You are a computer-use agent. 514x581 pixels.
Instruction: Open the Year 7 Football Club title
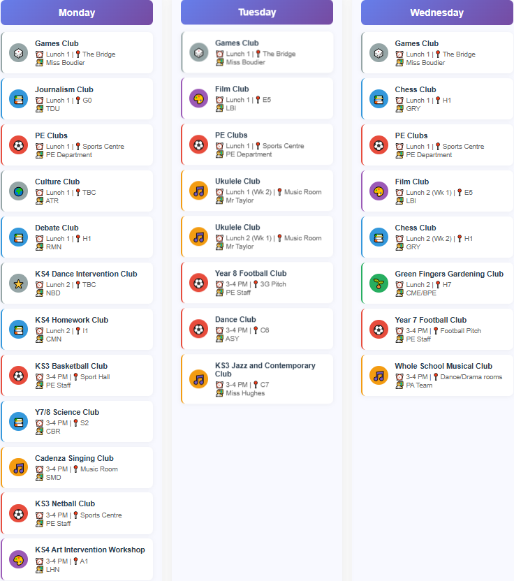430,320
